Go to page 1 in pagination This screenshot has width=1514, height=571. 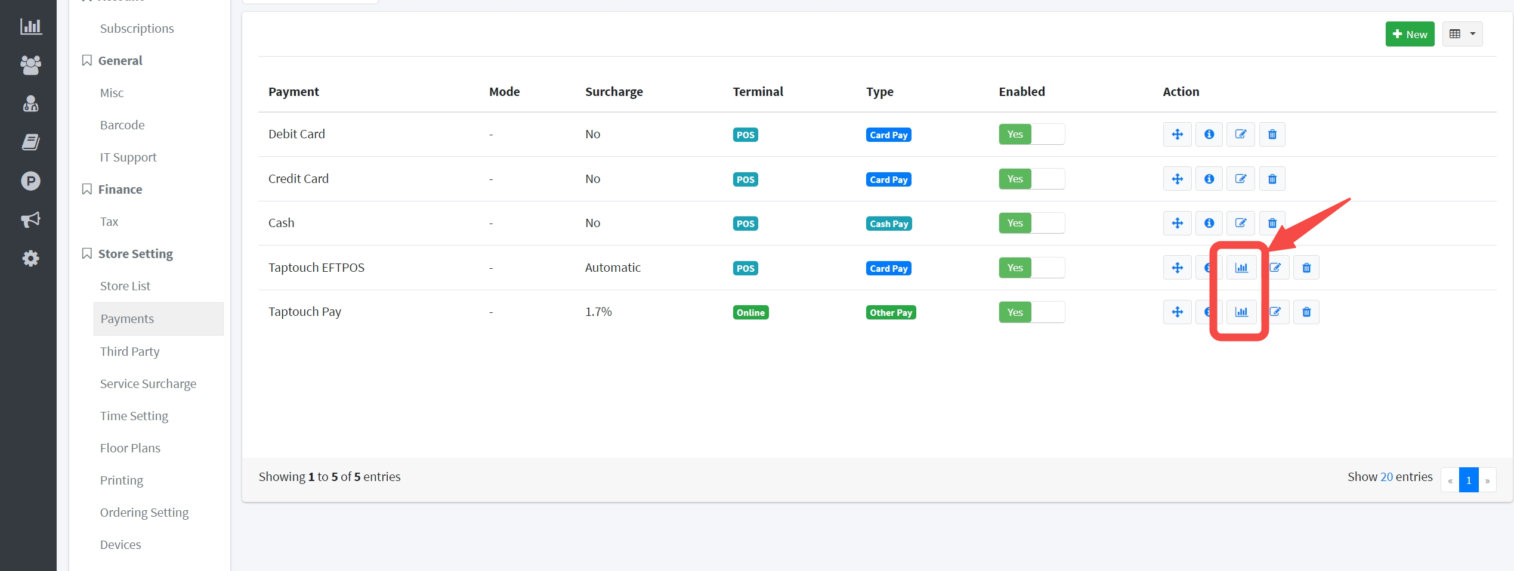click(1468, 480)
